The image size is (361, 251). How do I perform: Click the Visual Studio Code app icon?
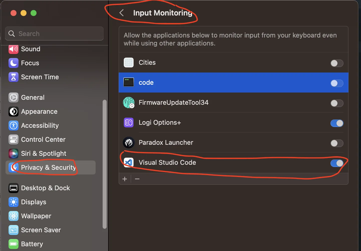coord(129,162)
